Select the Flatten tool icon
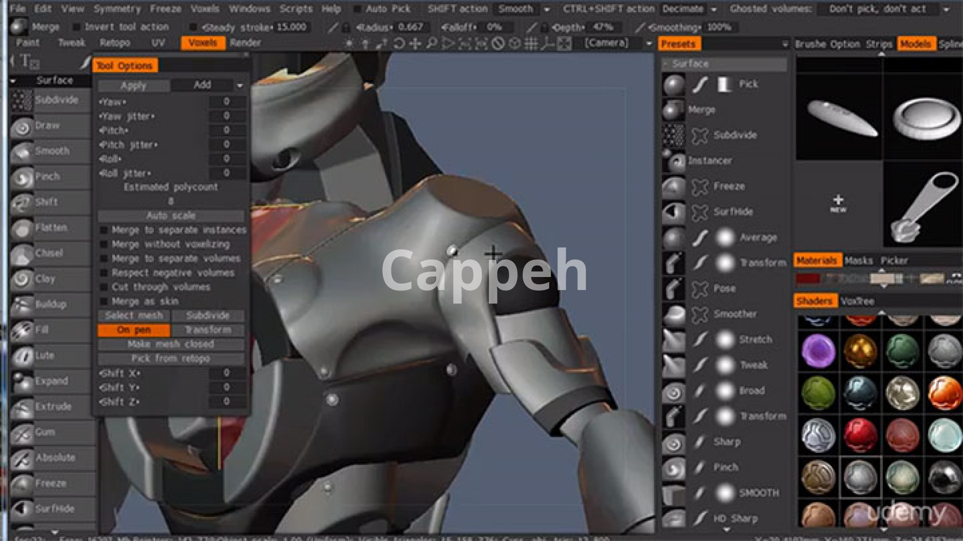 [x=22, y=229]
